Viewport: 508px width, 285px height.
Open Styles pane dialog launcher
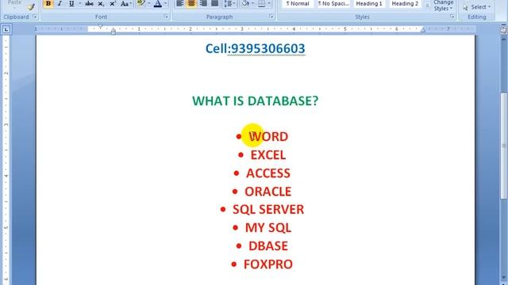(x=452, y=17)
